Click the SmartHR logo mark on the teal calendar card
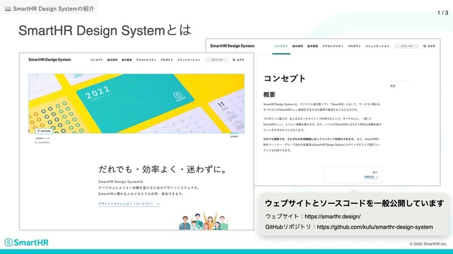 tap(177, 95)
